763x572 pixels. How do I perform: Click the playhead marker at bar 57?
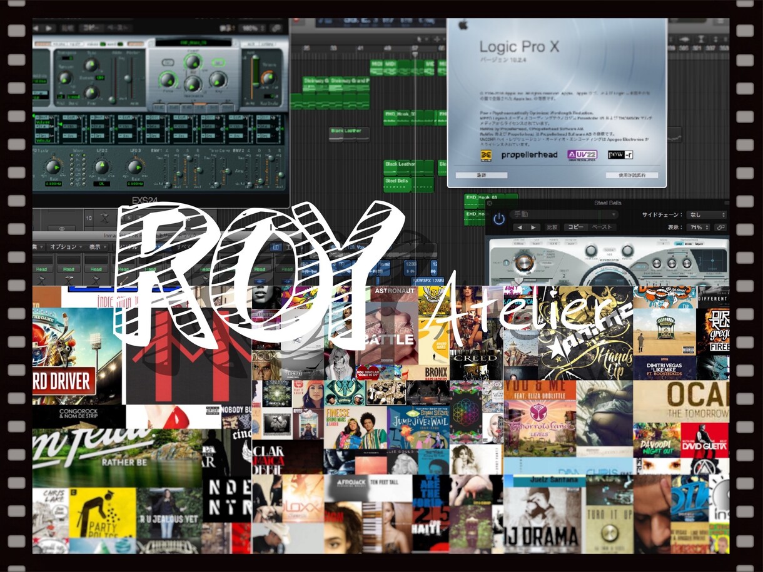tap(415, 53)
